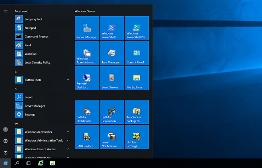
Task: Open the Task Manager tile
Action: pyautogui.click(x=112, y=53)
